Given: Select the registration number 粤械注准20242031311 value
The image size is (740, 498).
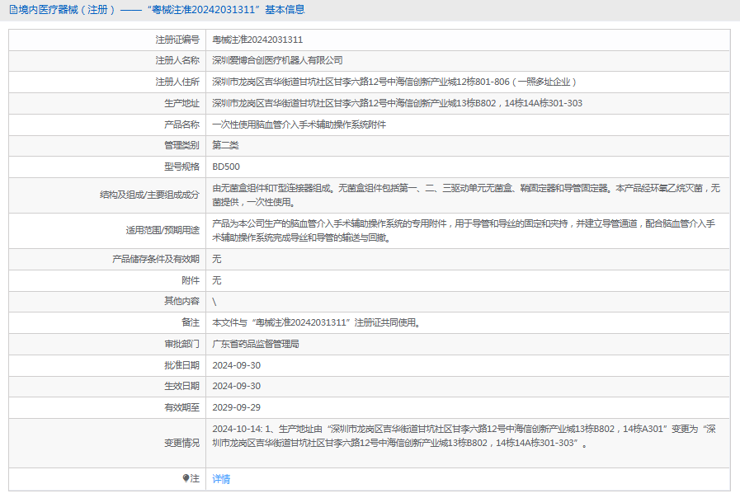Looking at the screenshot, I should click(257, 40).
